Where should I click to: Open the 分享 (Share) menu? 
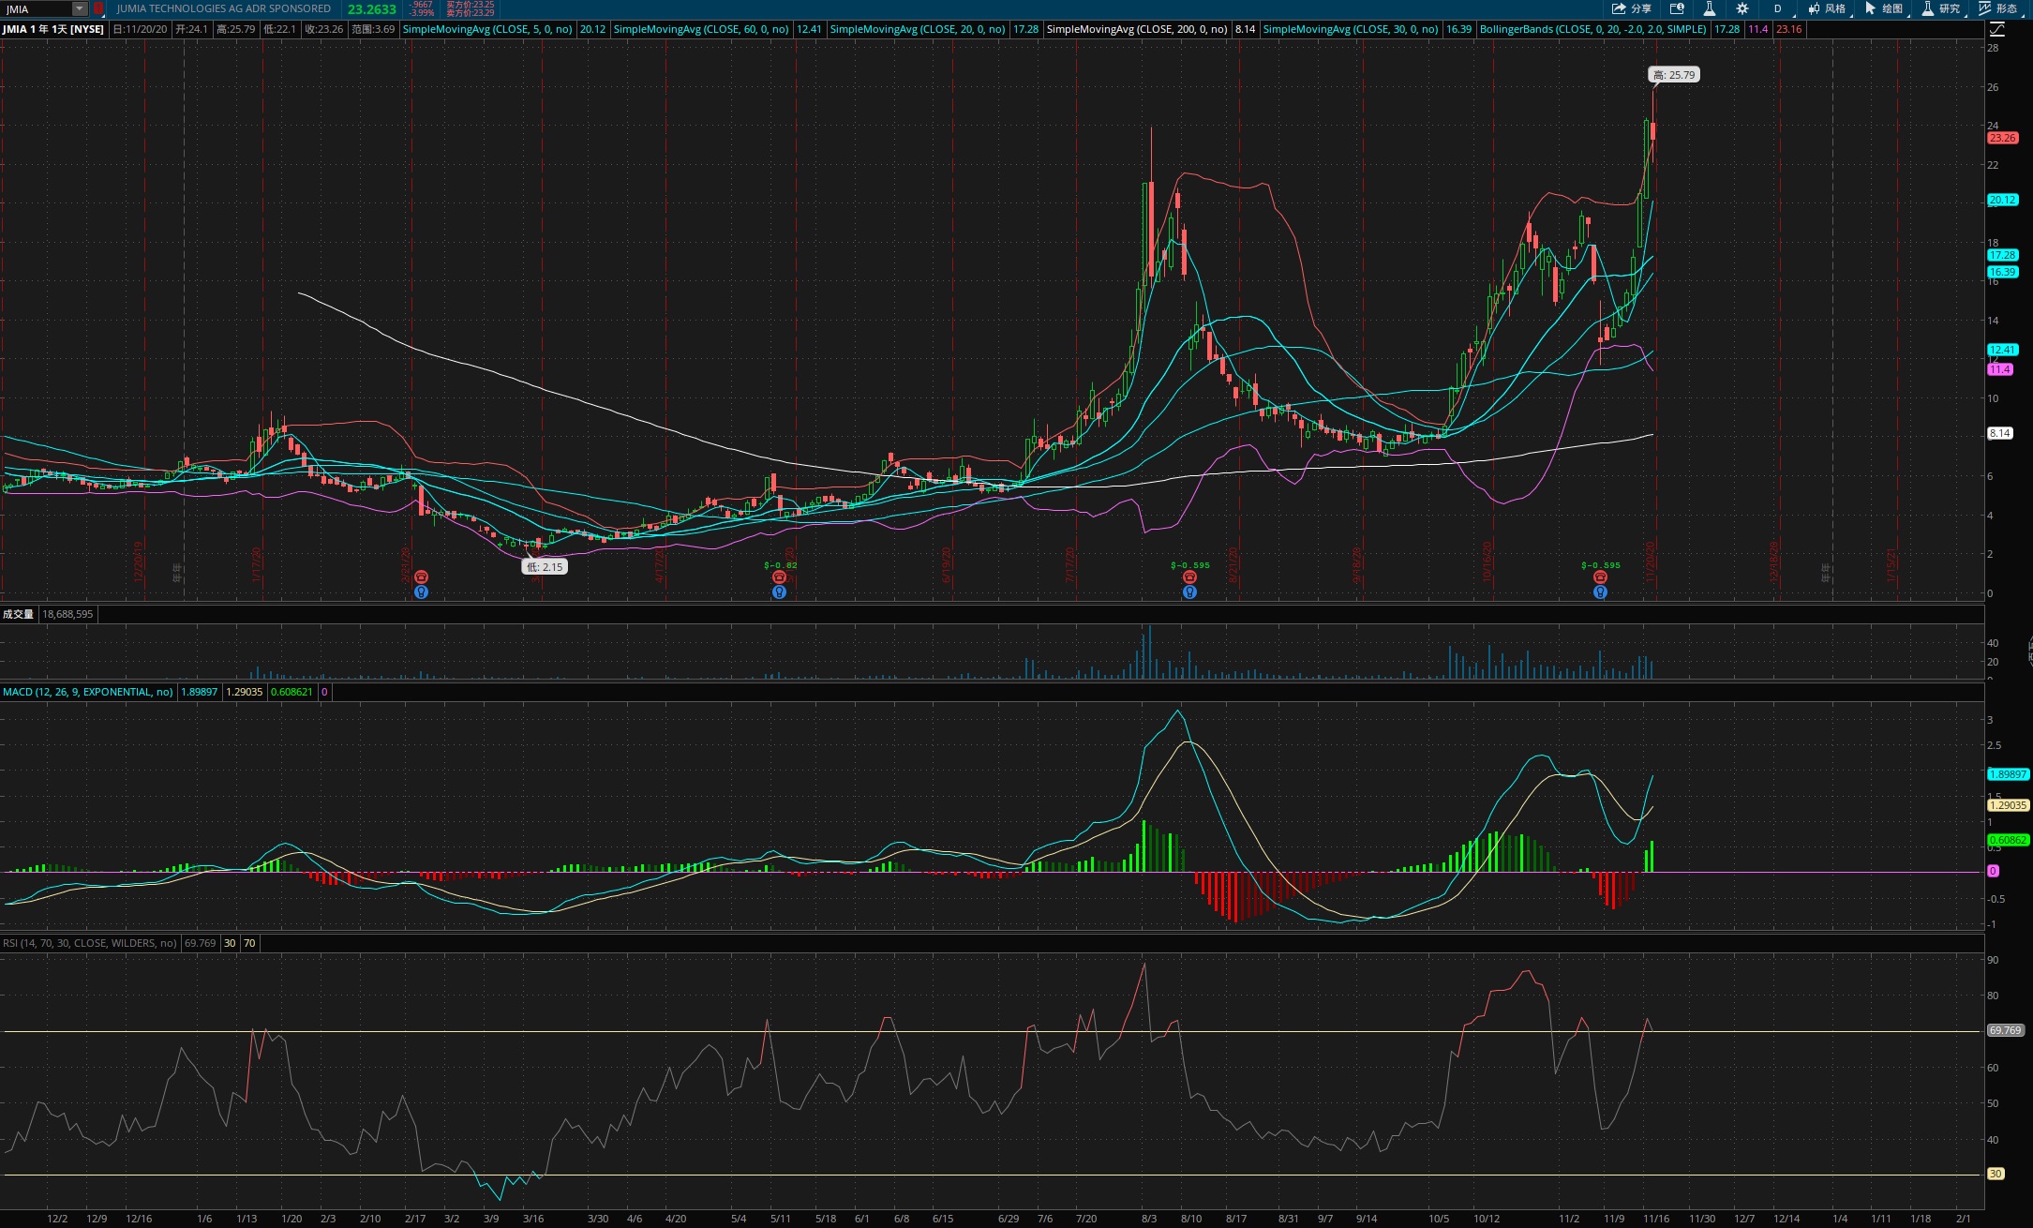[x=1631, y=8]
